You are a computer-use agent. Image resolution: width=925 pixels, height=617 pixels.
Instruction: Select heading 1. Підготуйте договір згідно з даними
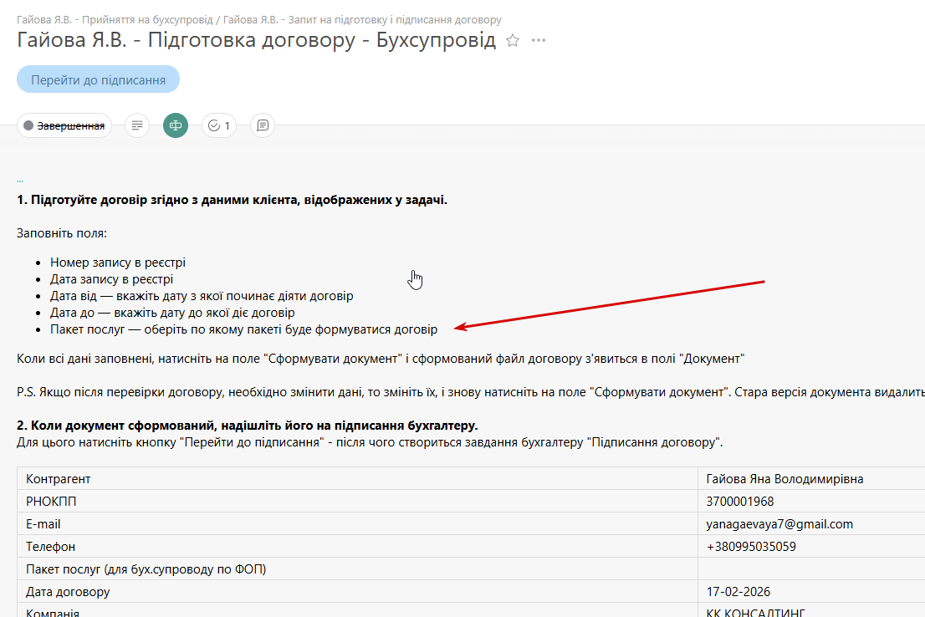coord(232,200)
